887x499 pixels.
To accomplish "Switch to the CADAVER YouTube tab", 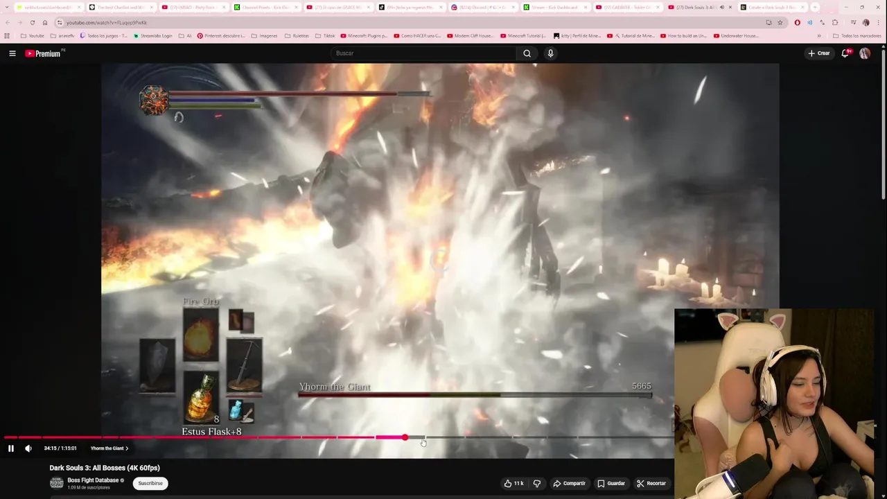I will point(627,7).
